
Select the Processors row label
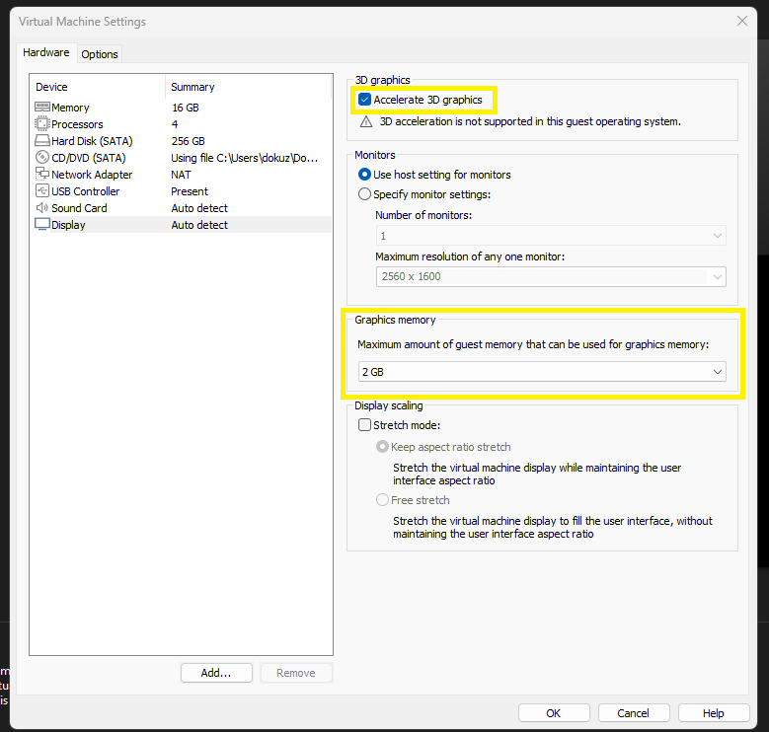pos(77,124)
